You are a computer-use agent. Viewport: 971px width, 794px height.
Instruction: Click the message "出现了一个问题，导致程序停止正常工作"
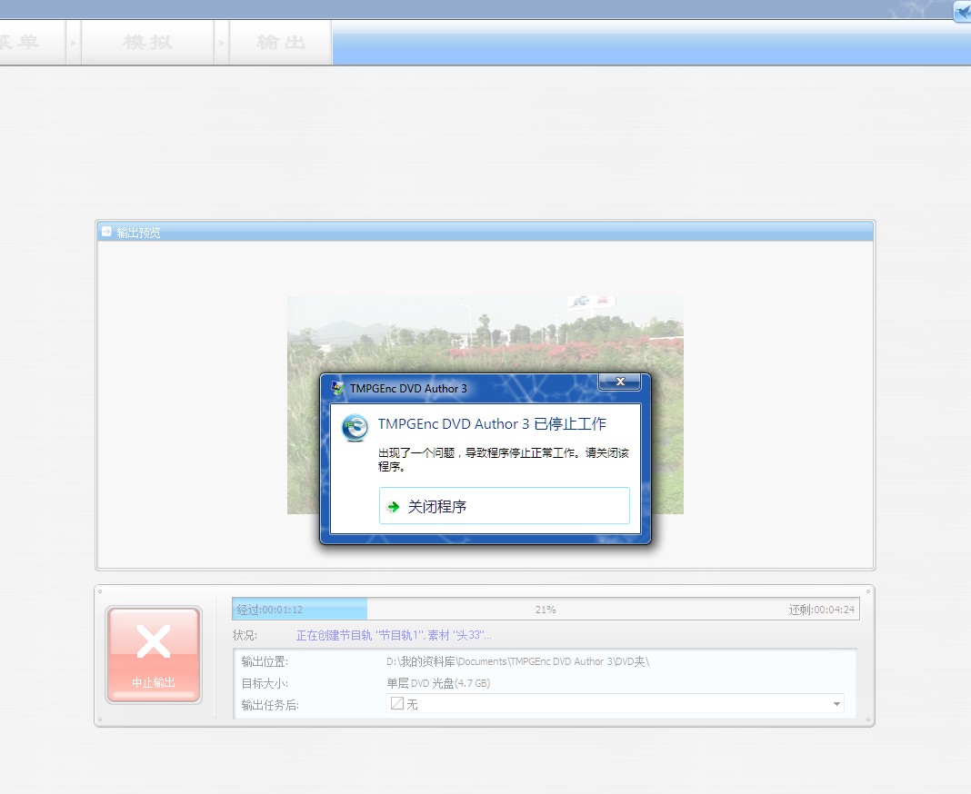tap(475, 453)
